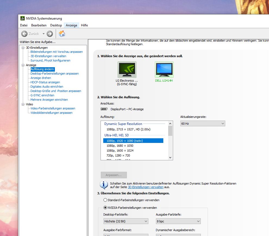Select Auflösung ändern in the tree
The width and height of the screenshot is (269, 236).
point(42,69)
